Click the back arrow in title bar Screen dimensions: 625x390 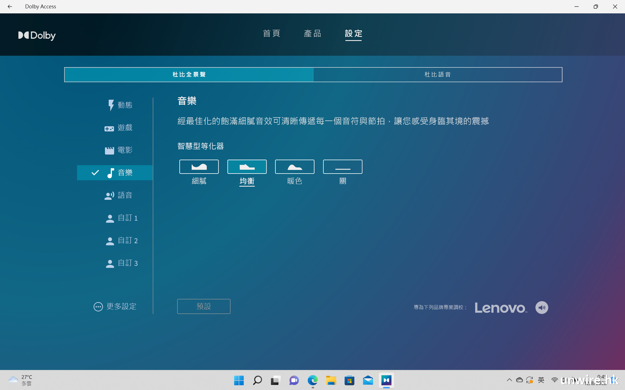(x=10, y=6)
